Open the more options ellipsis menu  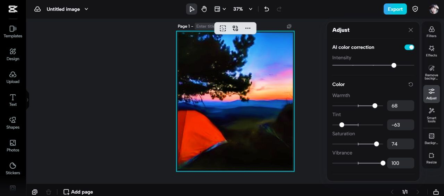[x=248, y=28]
